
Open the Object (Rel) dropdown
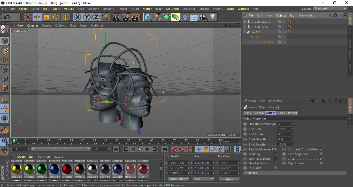(x=179, y=179)
